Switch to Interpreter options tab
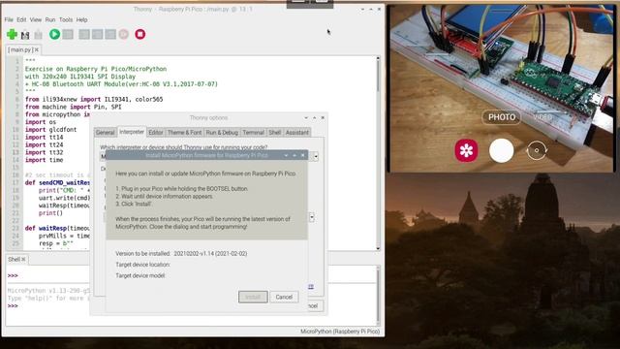Image resolution: width=620 pixels, height=349 pixels. 132,132
